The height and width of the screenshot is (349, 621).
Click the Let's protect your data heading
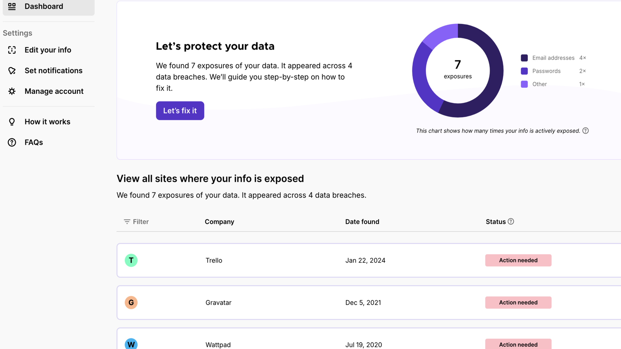click(215, 46)
